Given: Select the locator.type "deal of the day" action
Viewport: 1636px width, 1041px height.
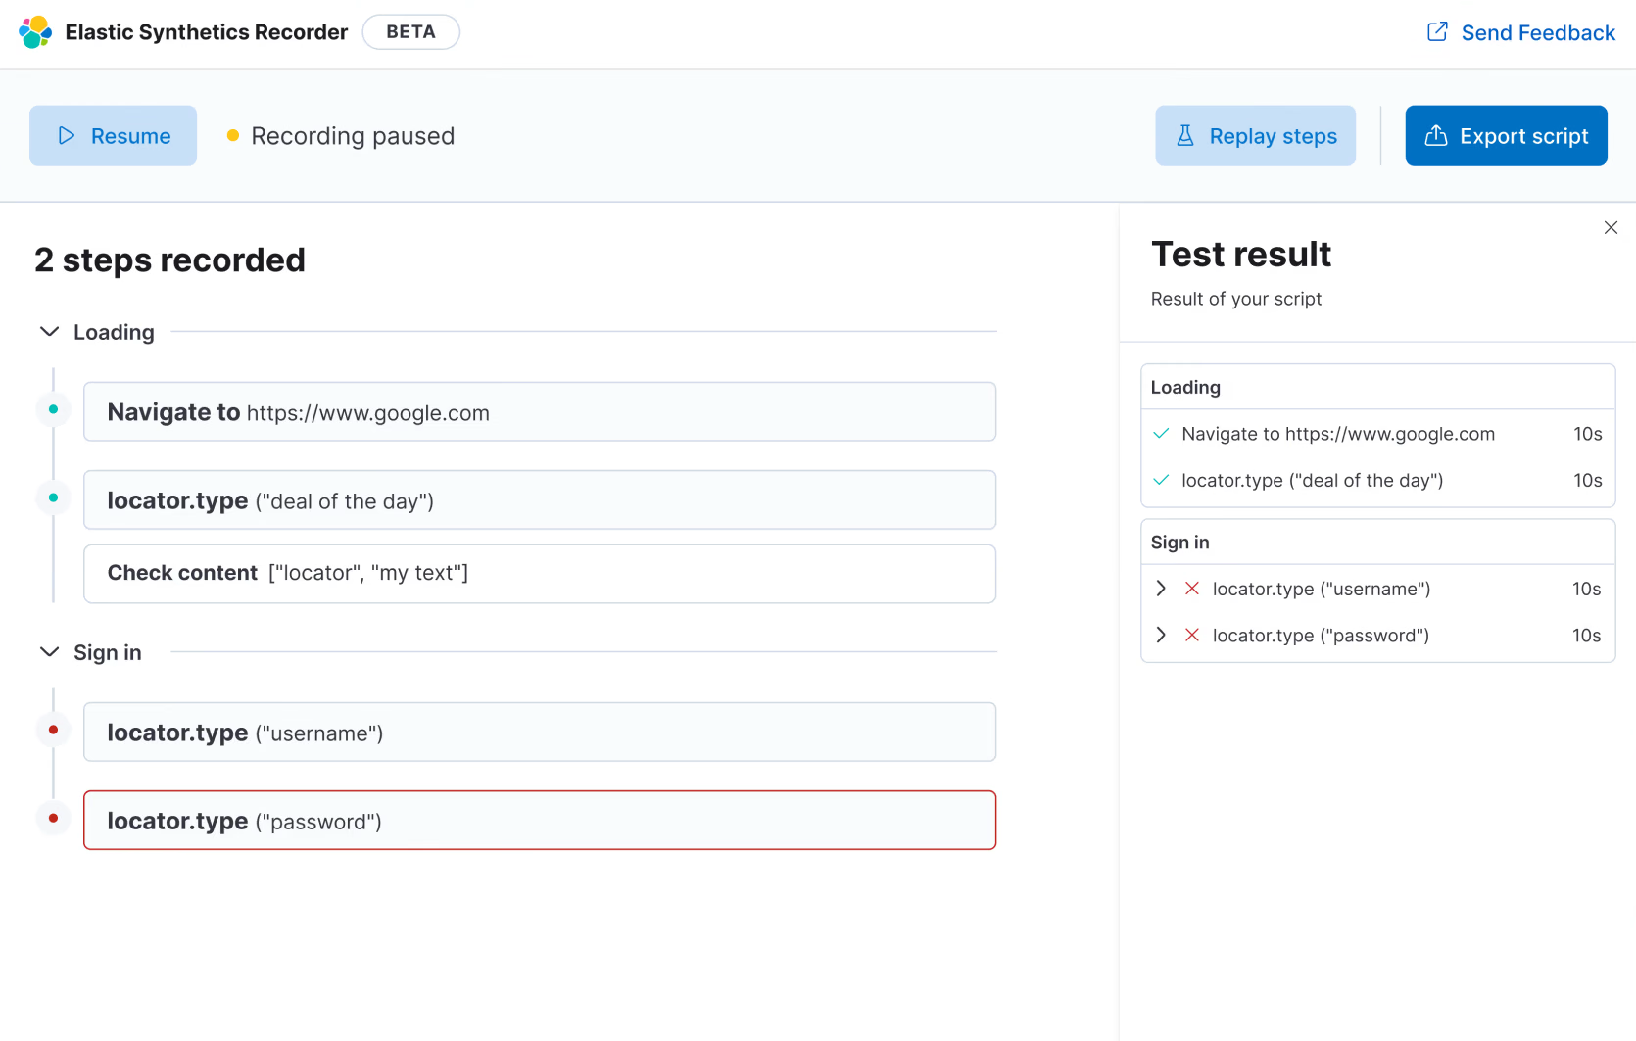Looking at the screenshot, I should (x=540, y=499).
